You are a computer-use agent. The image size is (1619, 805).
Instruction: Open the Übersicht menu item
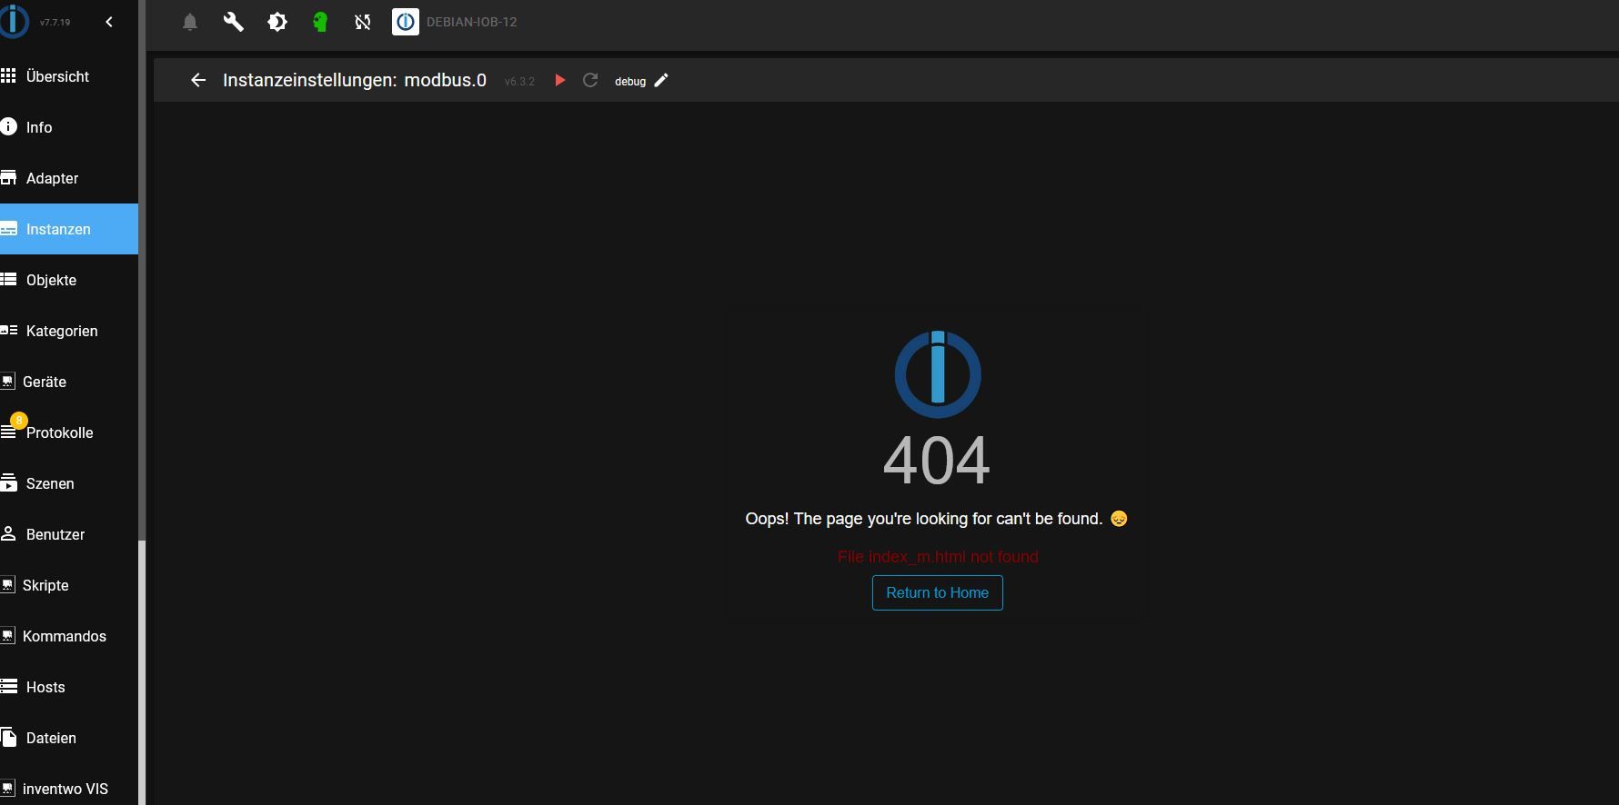point(69,76)
